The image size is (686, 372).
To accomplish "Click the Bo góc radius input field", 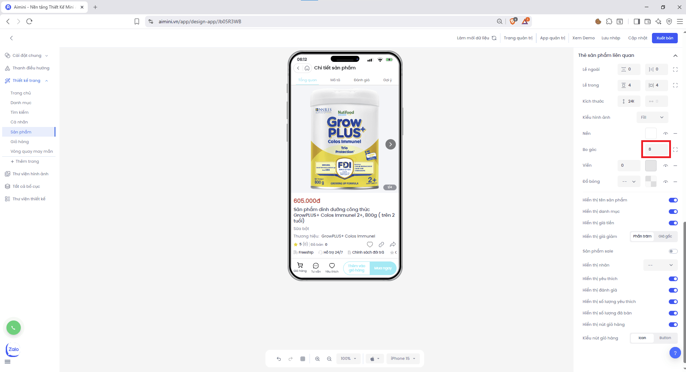I will pos(656,150).
